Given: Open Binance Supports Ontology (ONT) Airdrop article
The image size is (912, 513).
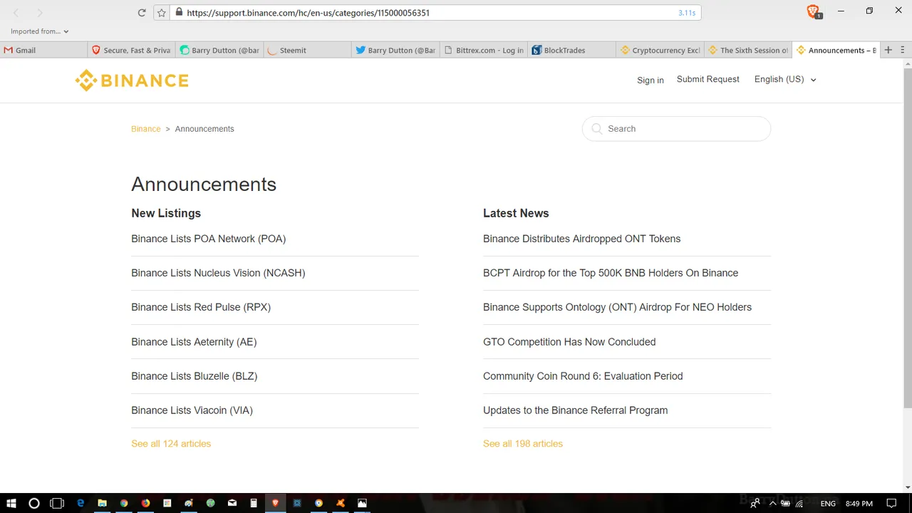Looking at the screenshot, I should pyautogui.click(x=618, y=307).
